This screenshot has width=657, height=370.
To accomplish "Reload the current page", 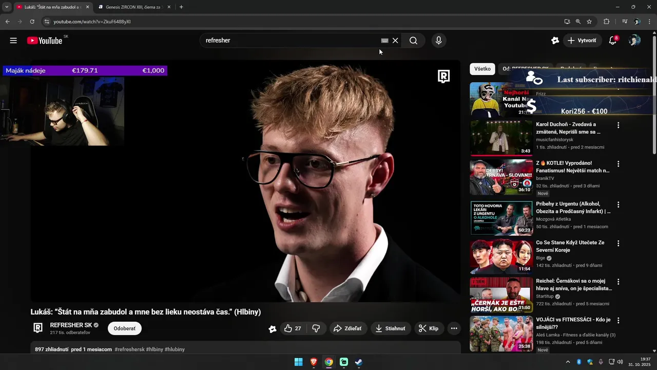I will (32, 22).
